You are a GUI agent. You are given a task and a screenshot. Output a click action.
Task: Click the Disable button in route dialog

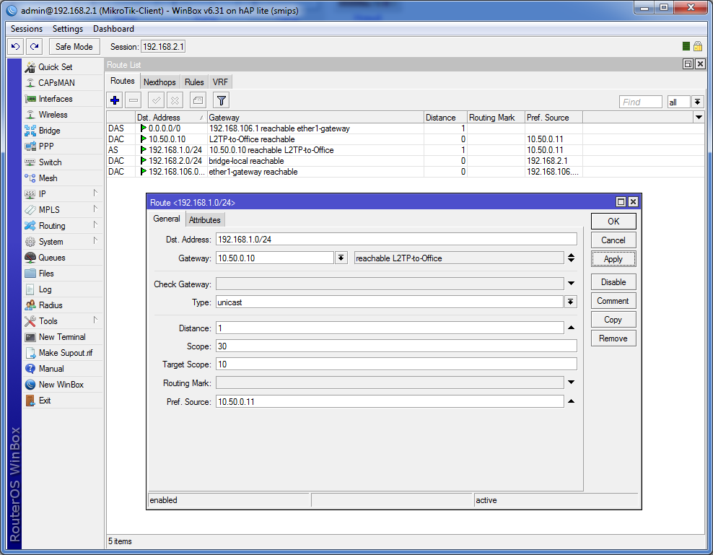click(613, 282)
